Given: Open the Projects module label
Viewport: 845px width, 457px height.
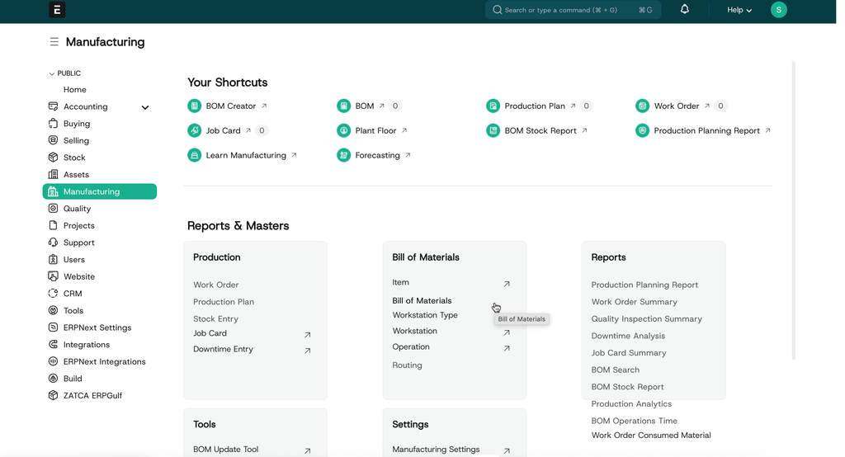Looking at the screenshot, I should tap(78, 225).
